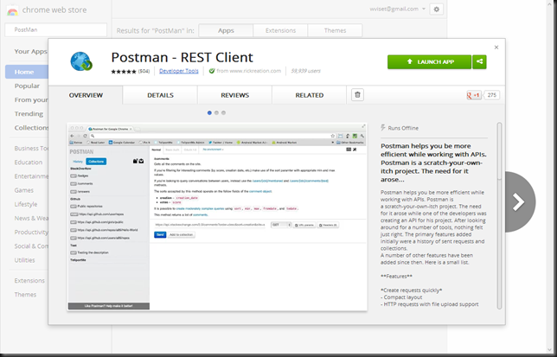Click the Runs Offline label
The height and width of the screenshot is (357, 557).
pyautogui.click(x=403, y=128)
